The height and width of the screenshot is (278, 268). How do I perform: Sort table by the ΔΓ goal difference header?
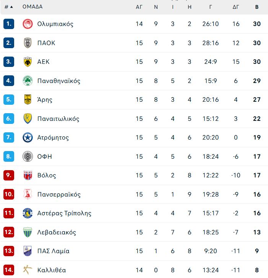236,7
